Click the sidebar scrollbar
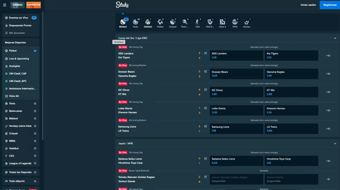340x190 pixels. [x=43, y=76]
